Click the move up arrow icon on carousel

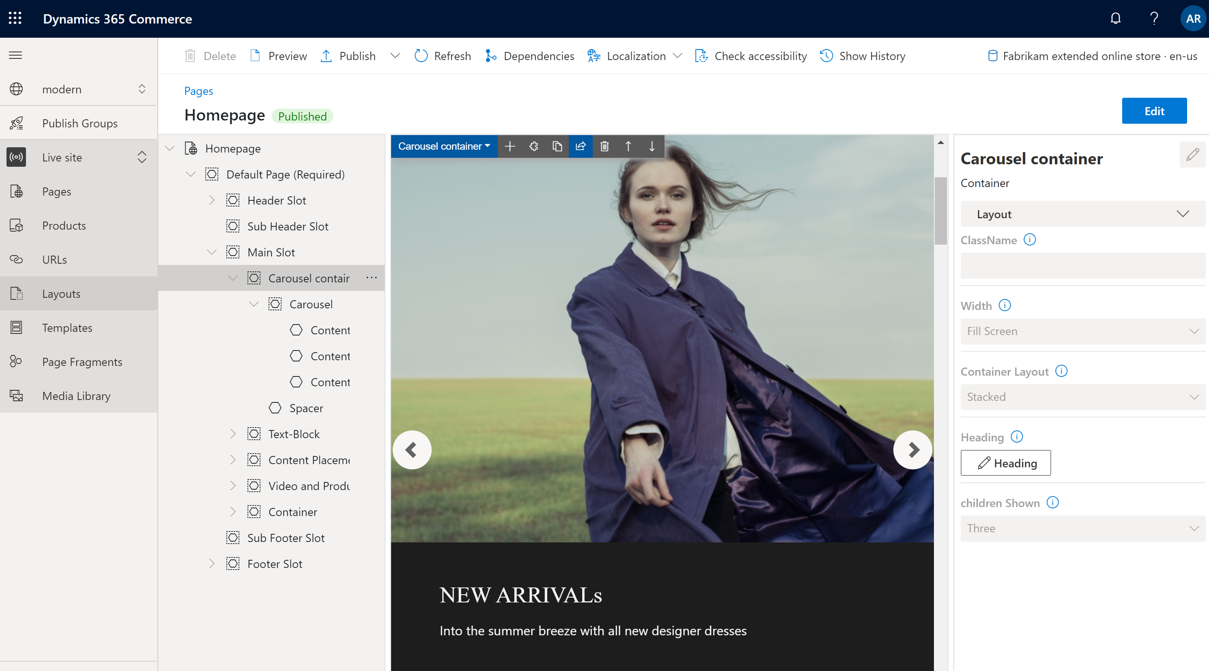627,147
